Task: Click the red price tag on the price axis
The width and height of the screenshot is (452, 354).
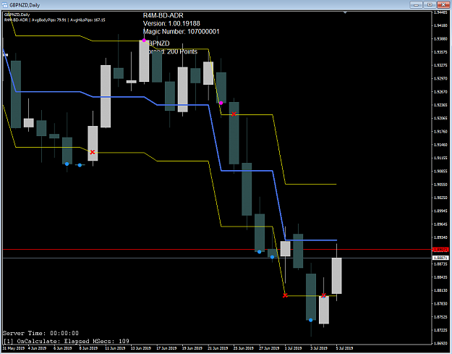Action: [440, 250]
